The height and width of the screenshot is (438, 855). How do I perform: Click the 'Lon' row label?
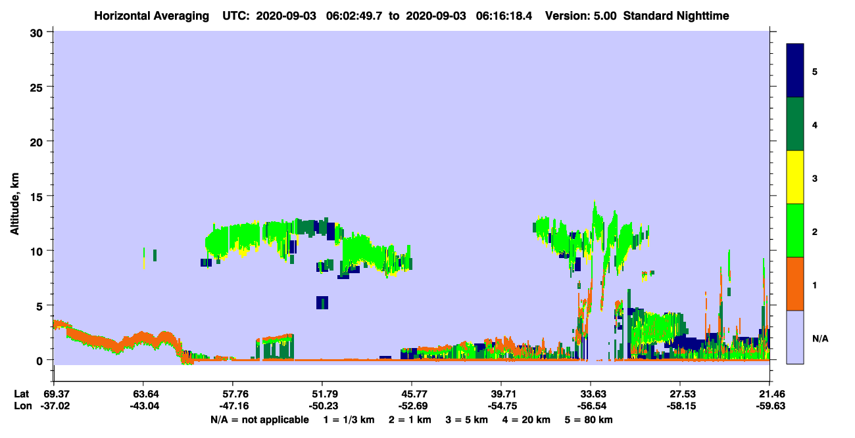pyautogui.click(x=22, y=406)
